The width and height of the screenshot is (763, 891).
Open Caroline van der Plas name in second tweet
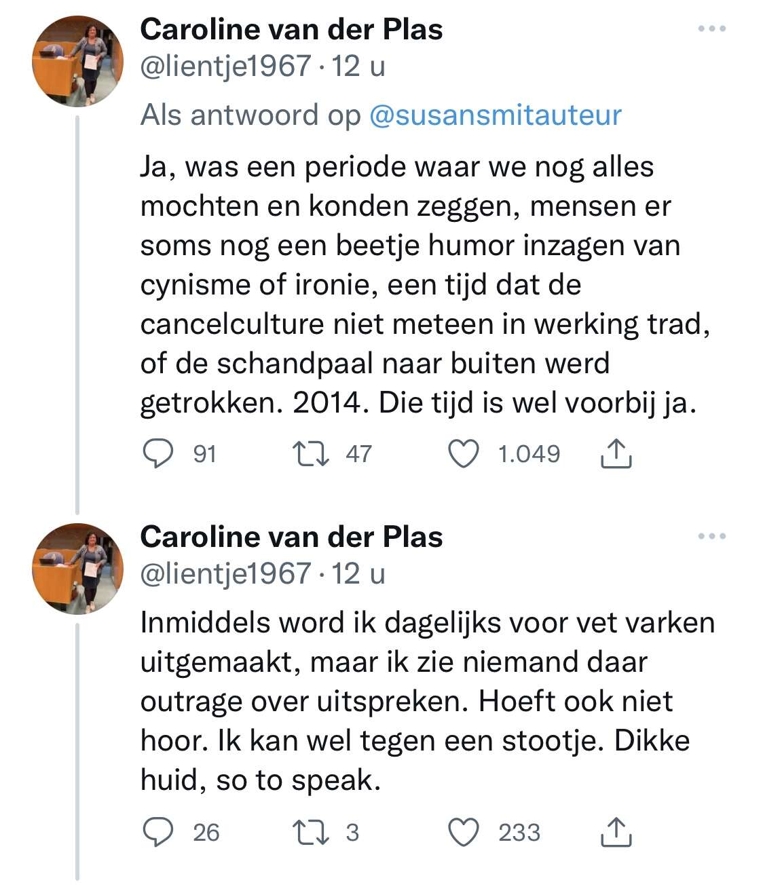click(x=291, y=537)
